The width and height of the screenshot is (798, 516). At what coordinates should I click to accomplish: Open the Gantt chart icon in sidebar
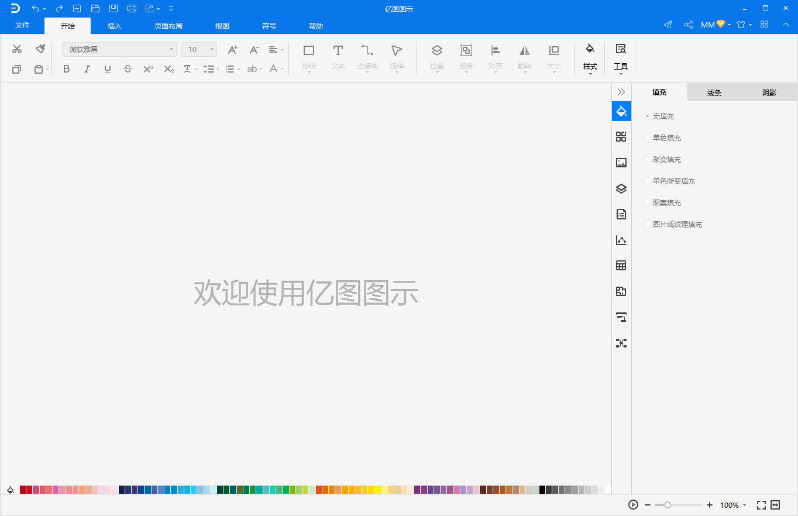[621, 317]
